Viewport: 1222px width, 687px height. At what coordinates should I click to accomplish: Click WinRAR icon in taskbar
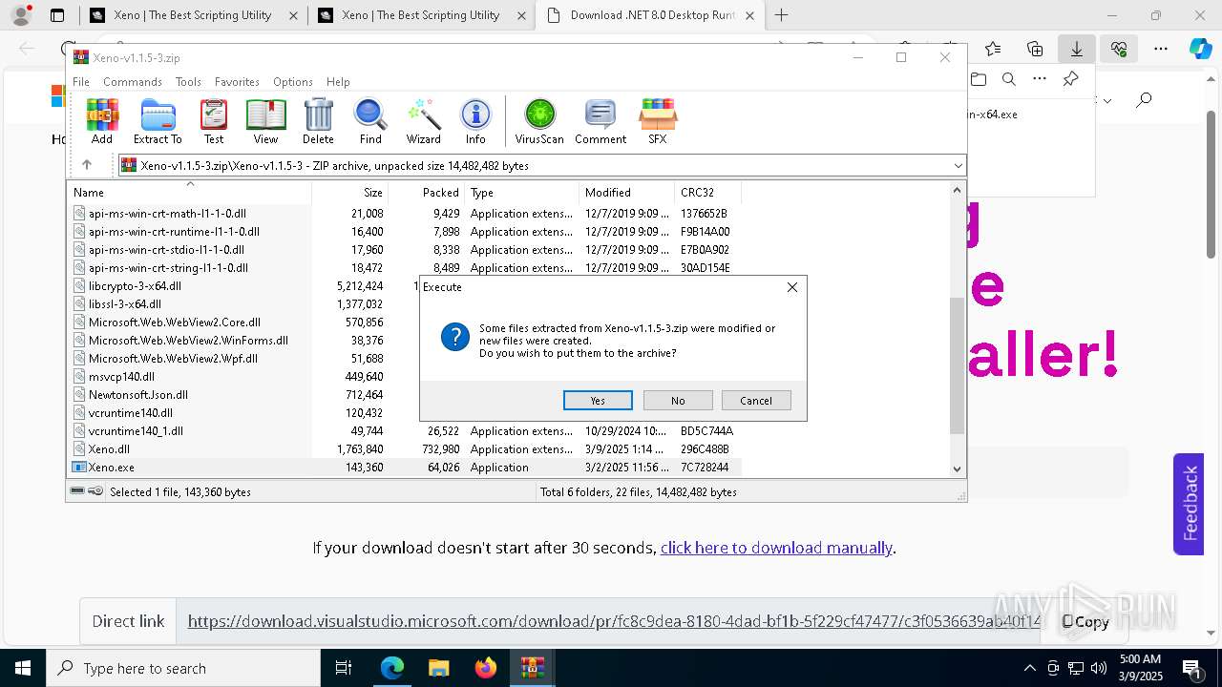[532, 668]
